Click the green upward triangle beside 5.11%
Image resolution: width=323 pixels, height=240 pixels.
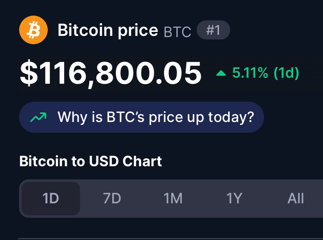pyautogui.click(x=221, y=73)
